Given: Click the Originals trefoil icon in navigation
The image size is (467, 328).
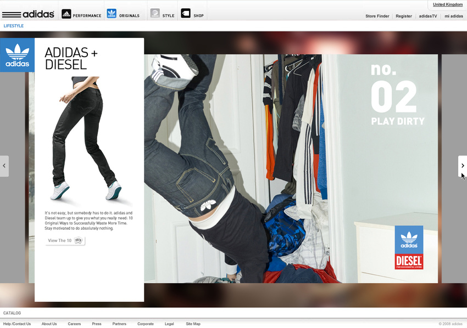Looking at the screenshot, I should [x=112, y=13].
